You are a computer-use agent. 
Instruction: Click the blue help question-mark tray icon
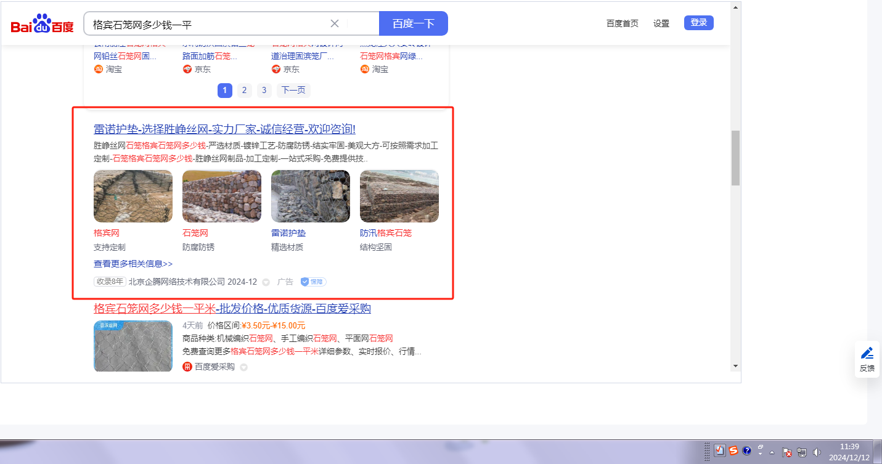(x=746, y=450)
